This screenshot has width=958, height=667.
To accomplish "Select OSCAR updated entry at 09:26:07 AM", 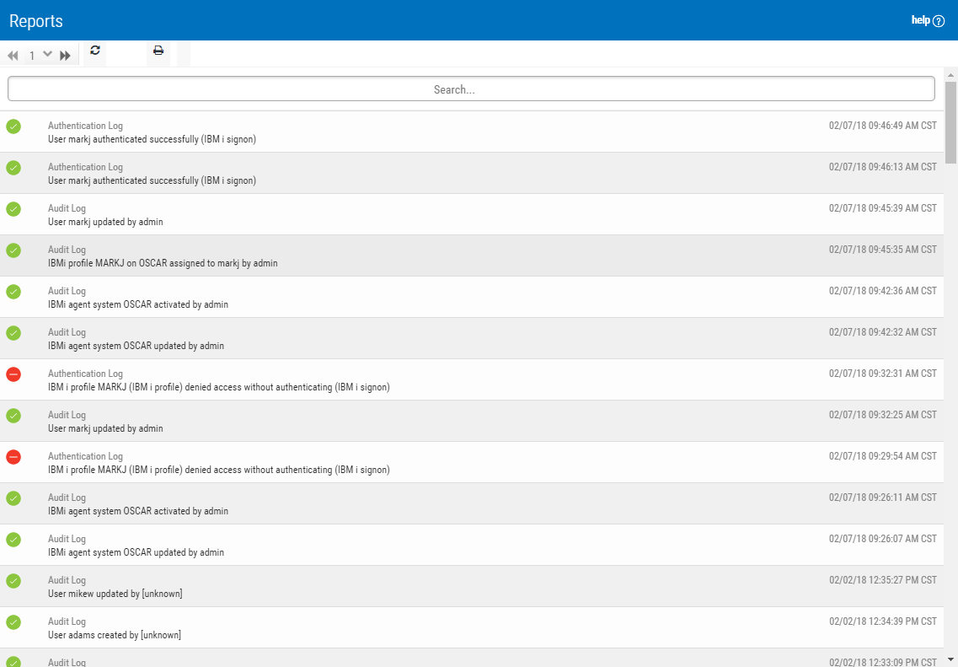I will pyautogui.click(x=136, y=552).
